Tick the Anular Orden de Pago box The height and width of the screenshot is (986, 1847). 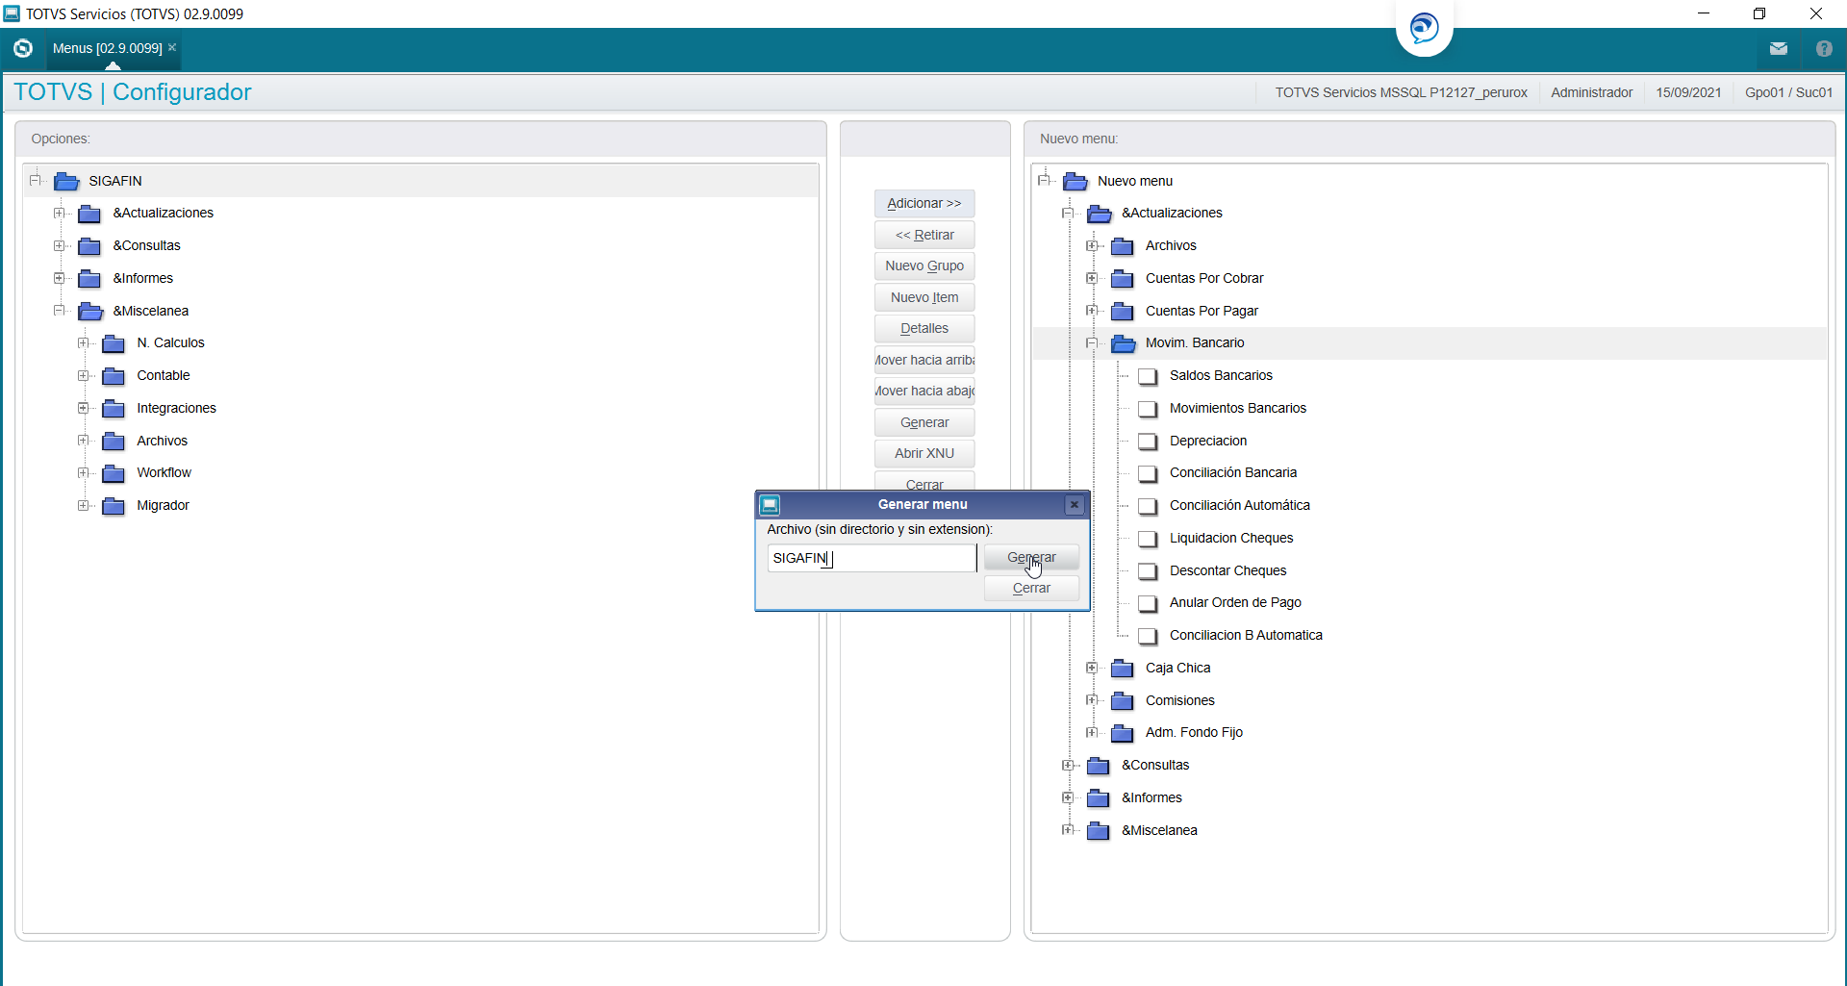pos(1147,603)
